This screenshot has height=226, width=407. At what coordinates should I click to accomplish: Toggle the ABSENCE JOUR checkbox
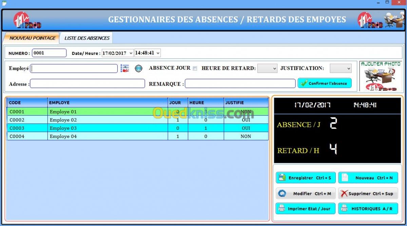coord(195,68)
